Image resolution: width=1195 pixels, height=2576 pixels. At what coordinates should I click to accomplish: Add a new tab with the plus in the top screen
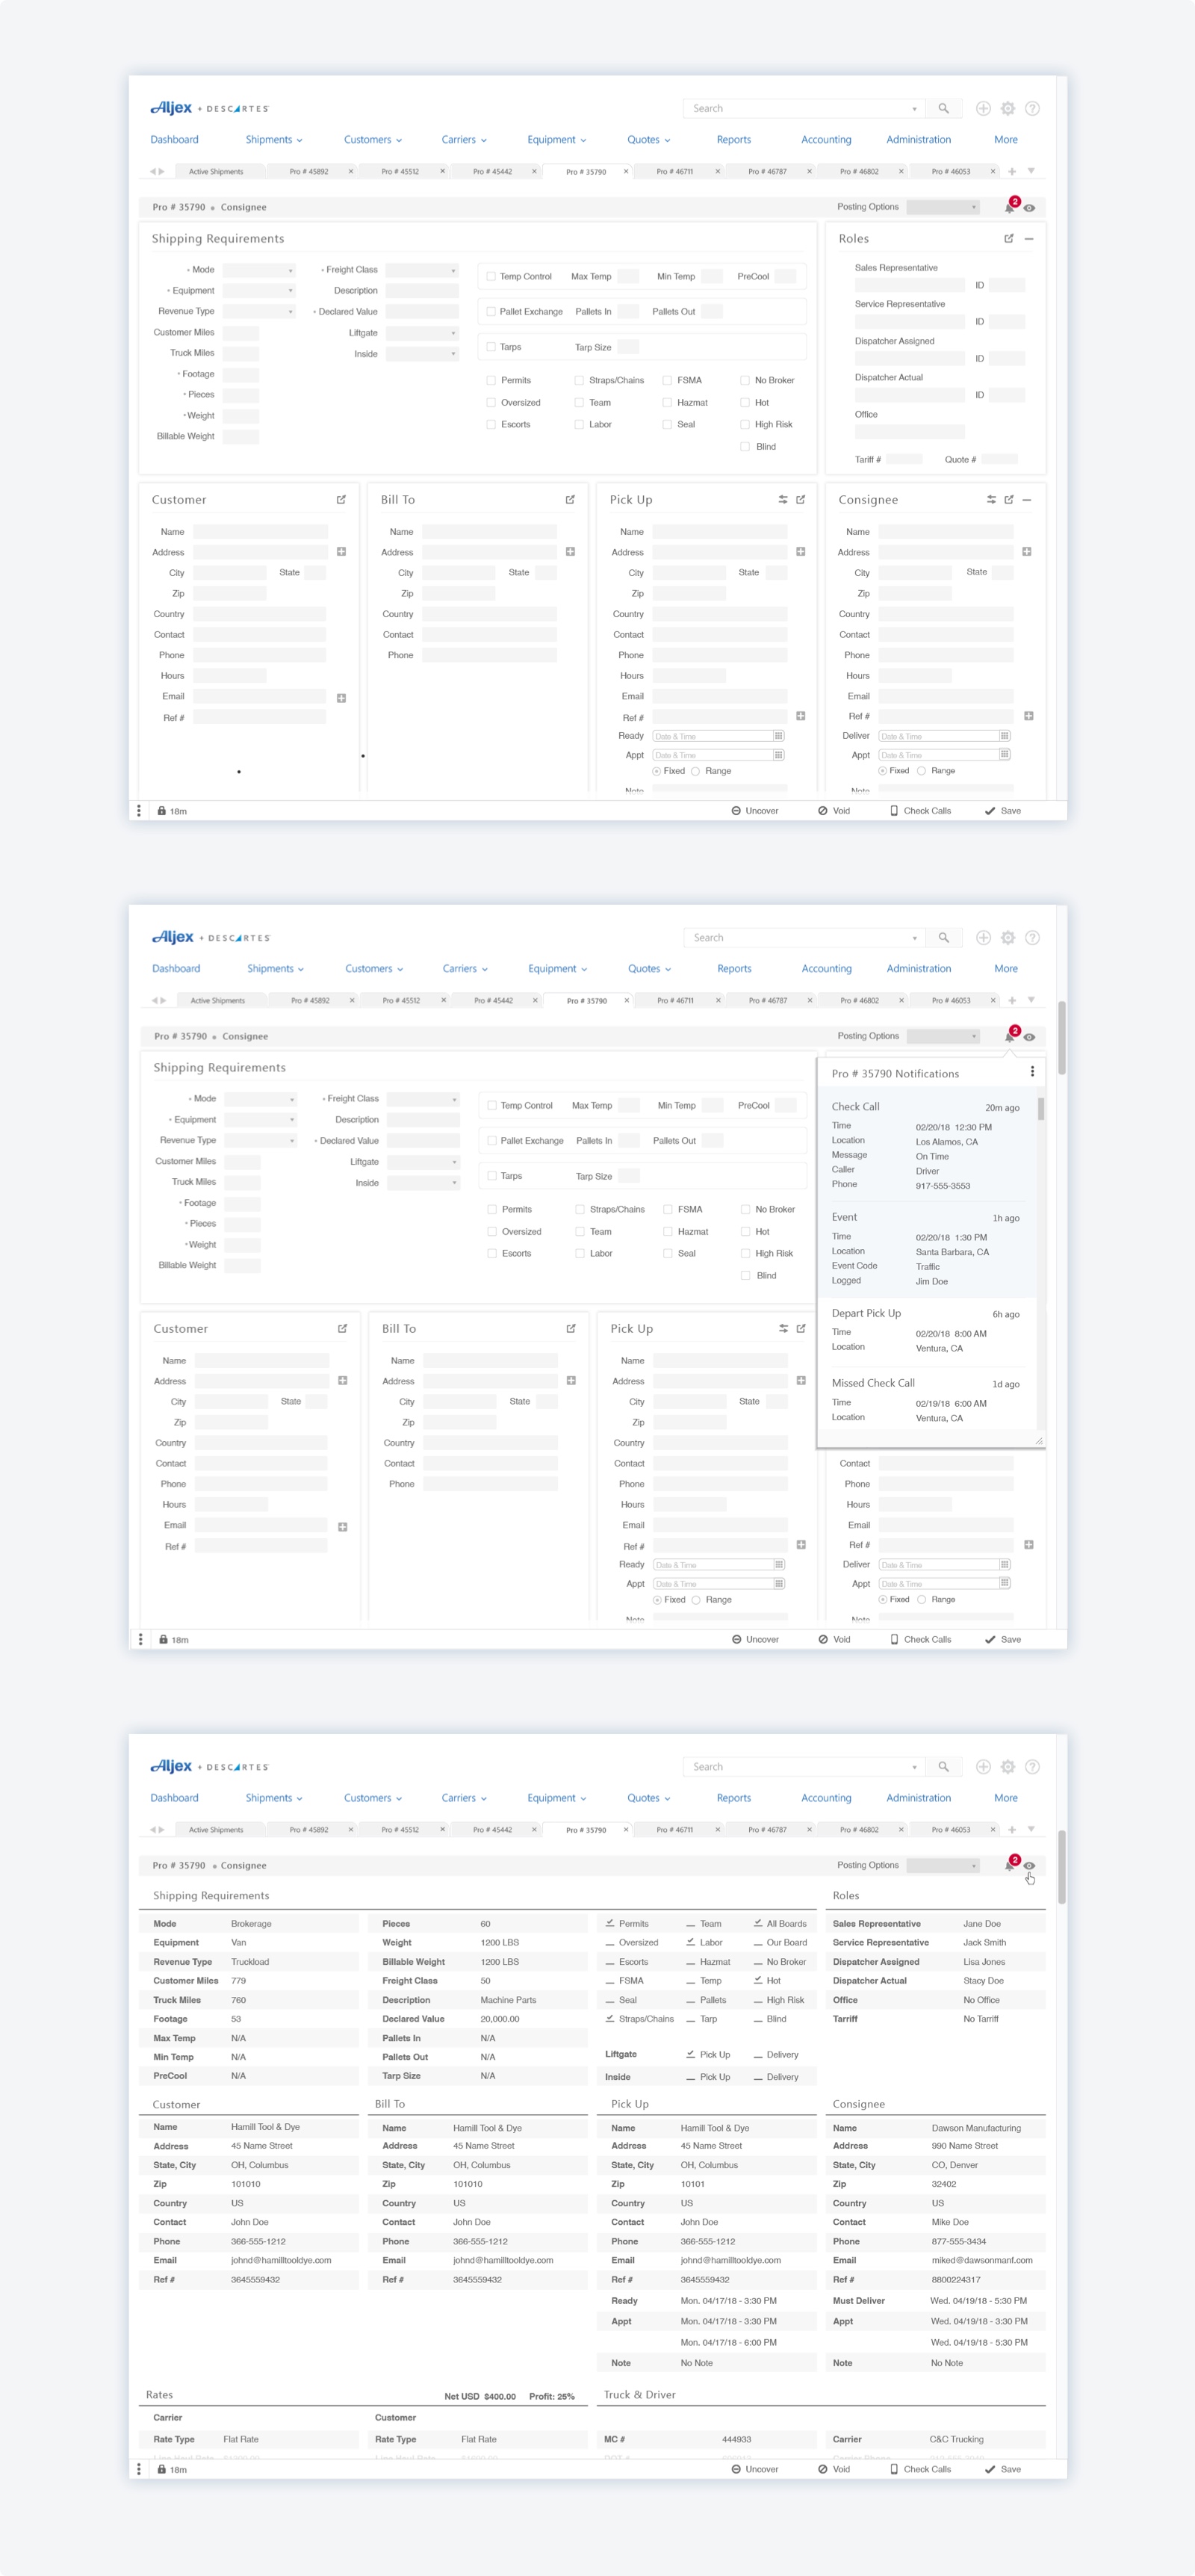coord(1012,171)
